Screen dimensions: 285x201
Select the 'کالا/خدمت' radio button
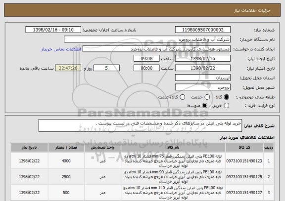pos(182,97)
